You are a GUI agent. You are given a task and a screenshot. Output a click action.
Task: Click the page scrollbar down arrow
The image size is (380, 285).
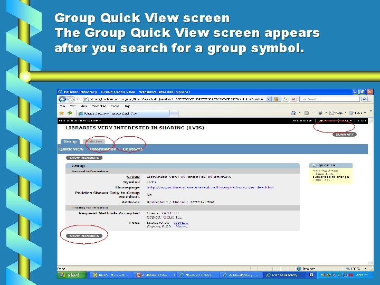(x=370, y=263)
